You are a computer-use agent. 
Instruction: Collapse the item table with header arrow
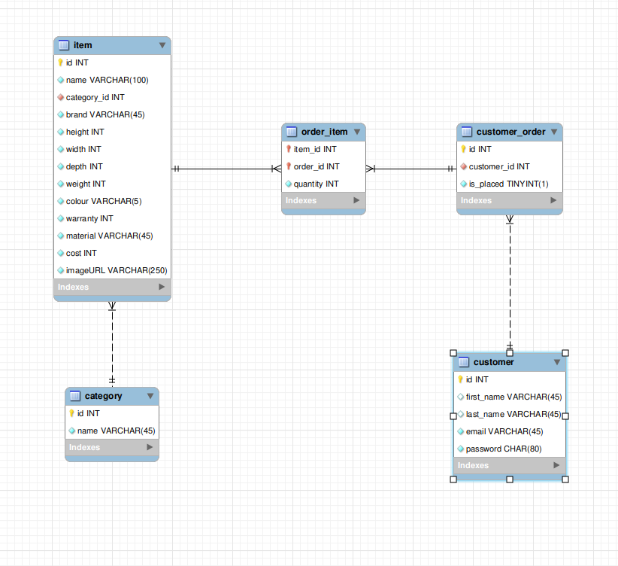pyautogui.click(x=162, y=45)
